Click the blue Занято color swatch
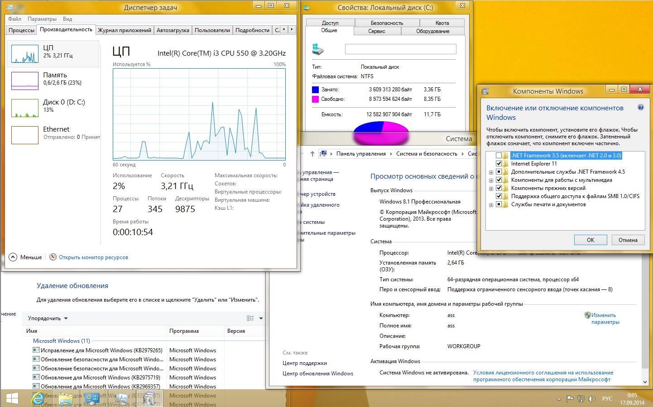Screen dimensions: 653x407 coord(315,90)
